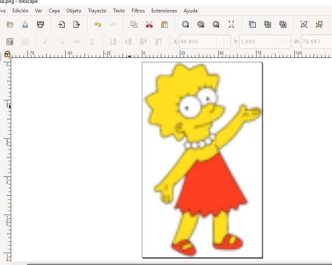
Task: Import an image into the document
Action: coord(61,24)
